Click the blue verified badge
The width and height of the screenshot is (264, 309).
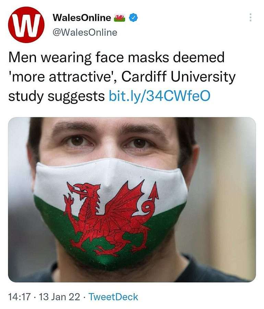pos(133,18)
